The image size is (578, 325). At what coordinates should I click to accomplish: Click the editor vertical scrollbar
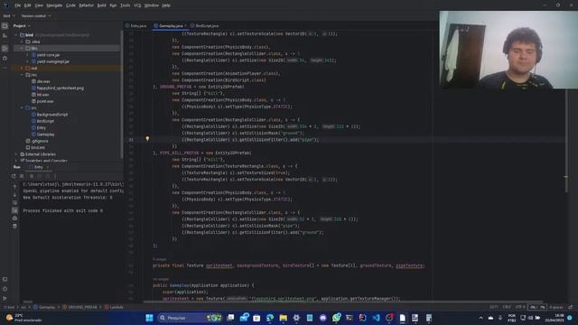566,140
